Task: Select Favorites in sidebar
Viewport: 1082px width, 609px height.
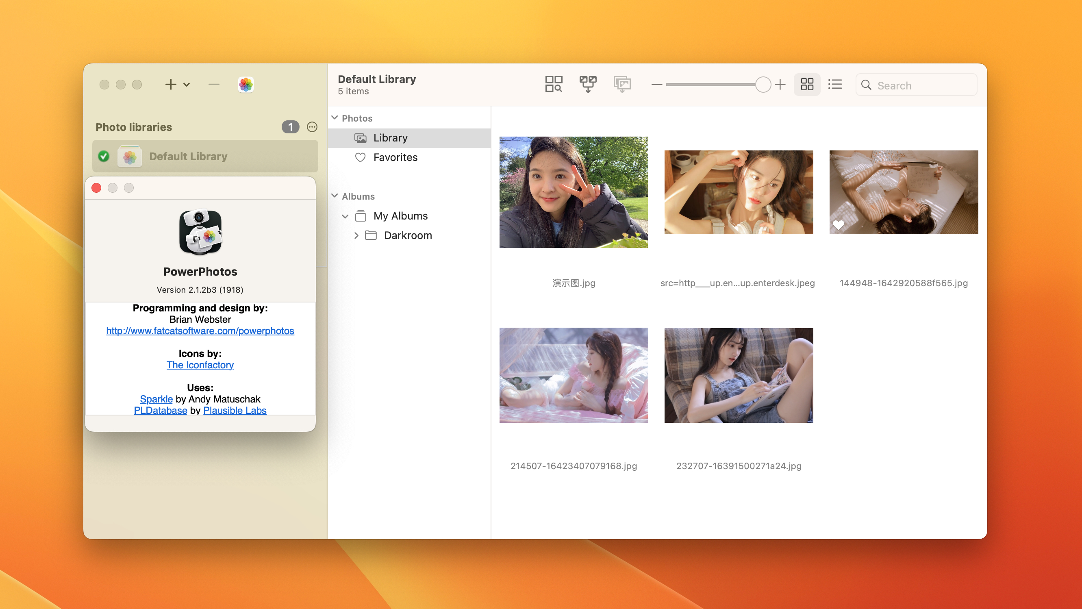Action: click(x=395, y=157)
